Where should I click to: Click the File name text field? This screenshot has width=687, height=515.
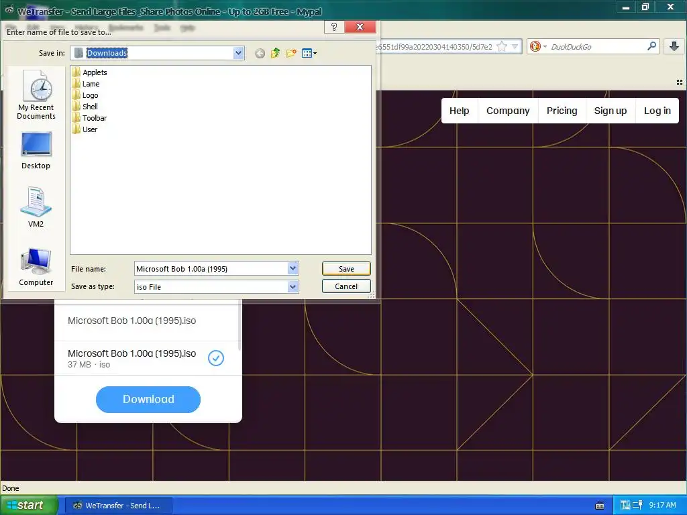coord(211,268)
